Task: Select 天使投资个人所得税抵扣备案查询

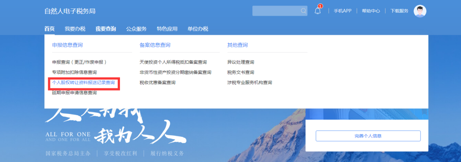Action: click(173, 62)
